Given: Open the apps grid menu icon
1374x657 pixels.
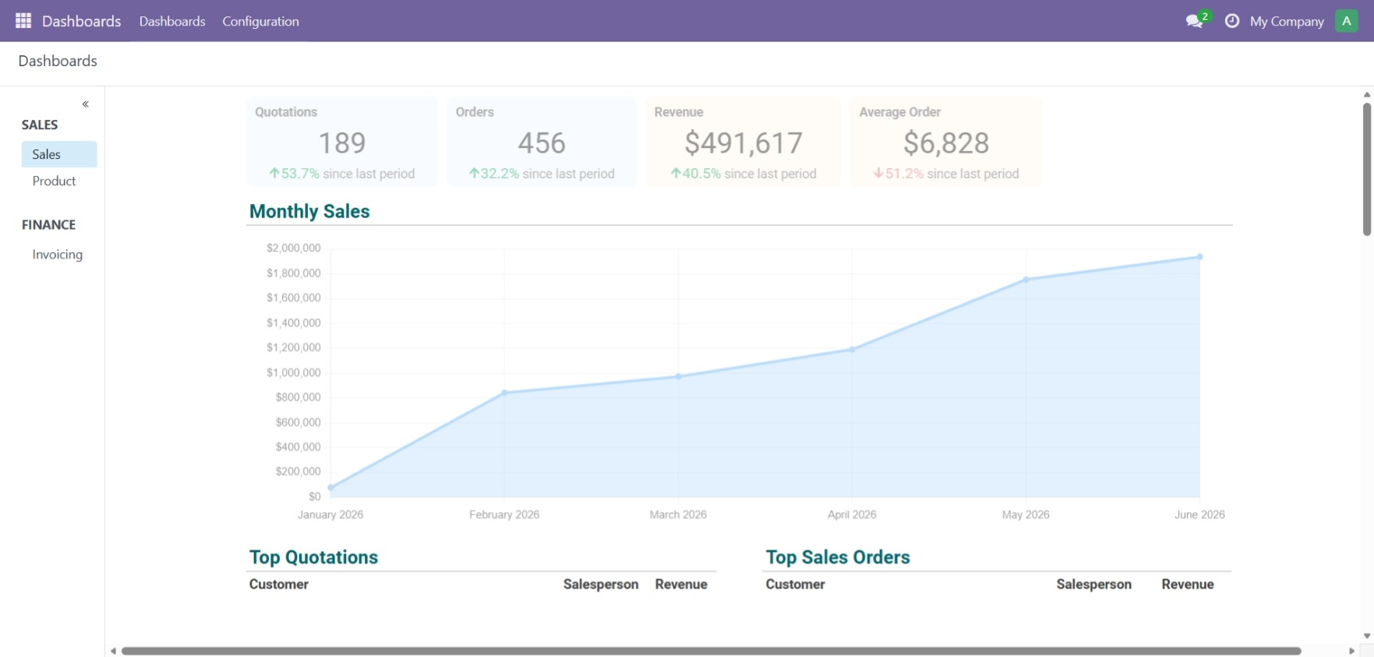Looking at the screenshot, I should [23, 21].
